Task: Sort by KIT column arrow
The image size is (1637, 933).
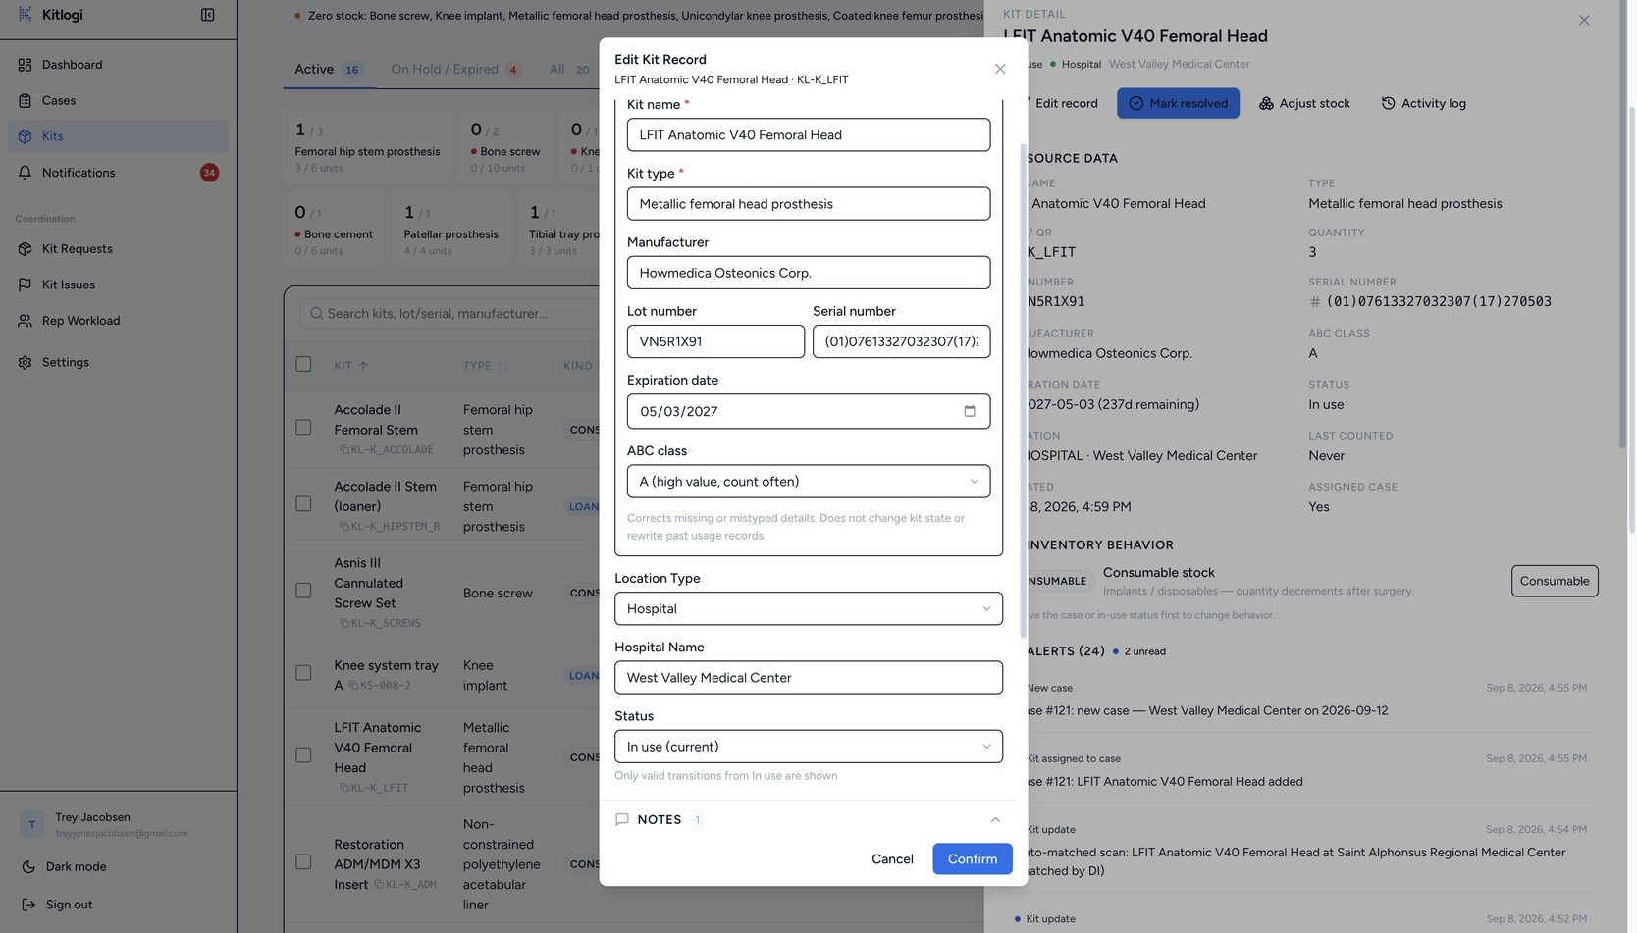Action: click(363, 366)
